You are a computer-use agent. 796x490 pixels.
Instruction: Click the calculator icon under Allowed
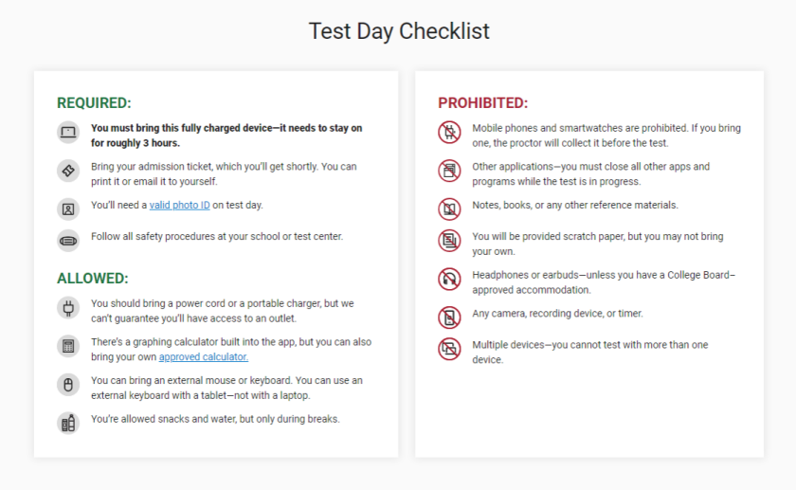click(68, 346)
